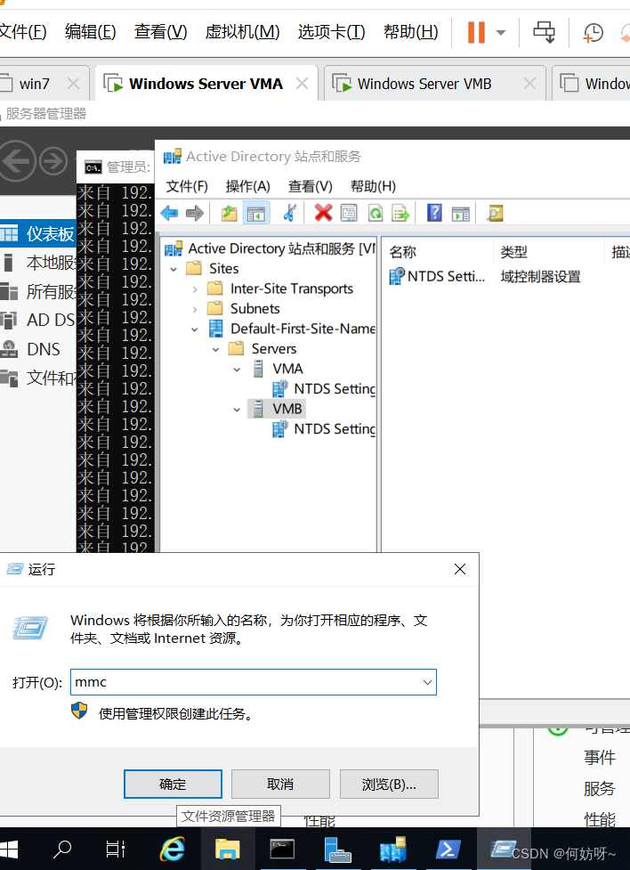The width and height of the screenshot is (630, 870).
Task: Click the Find magnifier toolbar icon
Action: pyautogui.click(x=495, y=213)
